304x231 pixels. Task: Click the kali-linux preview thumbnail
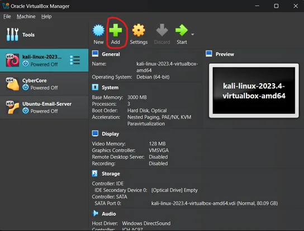(254, 90)
